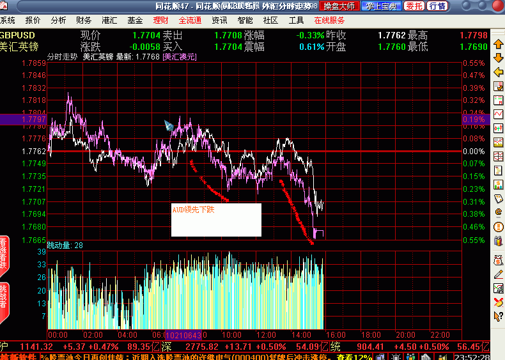Select the candlestick K-line chart icon
The image size is (505, 360).
498,129
